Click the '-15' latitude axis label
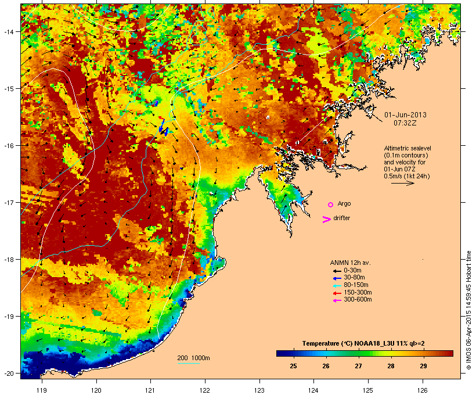Viewport: 476px width, 395px height. 8,89
